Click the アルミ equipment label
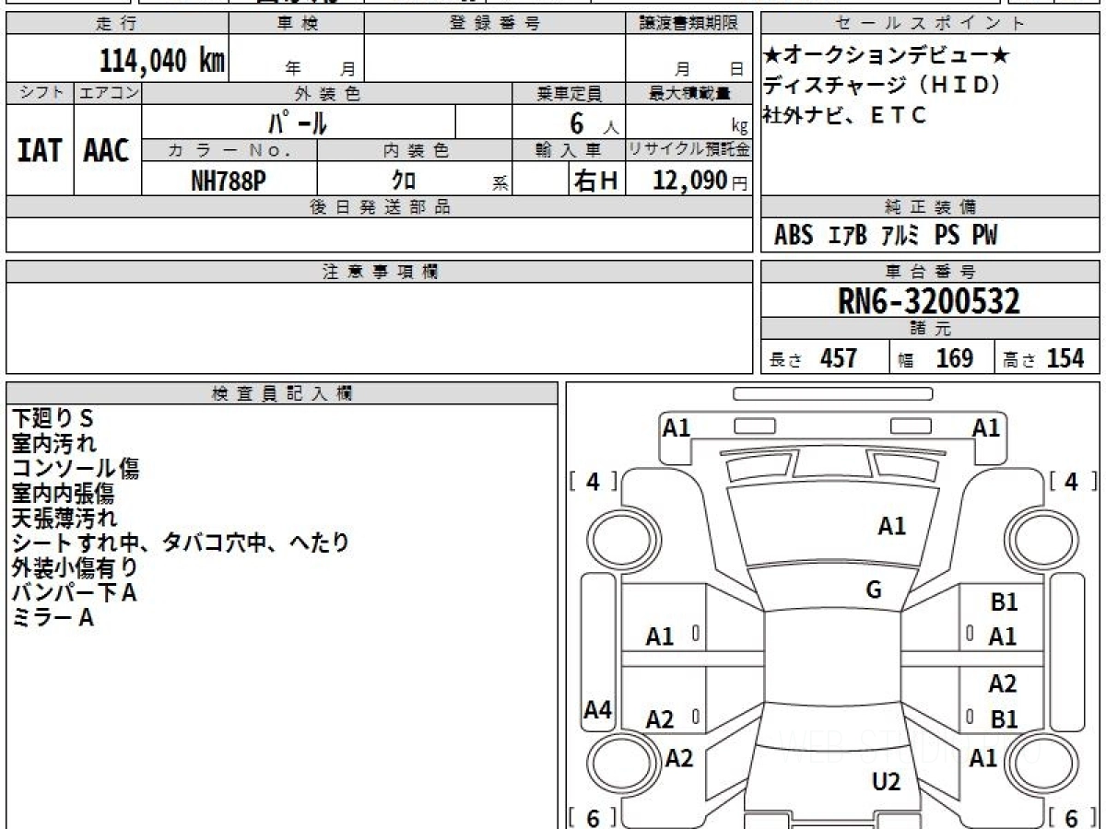This screenshot has height=829, width=1106. (x=900, y=236)
